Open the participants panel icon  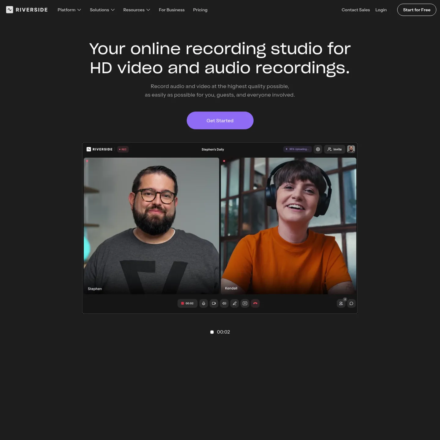(341, 303)
